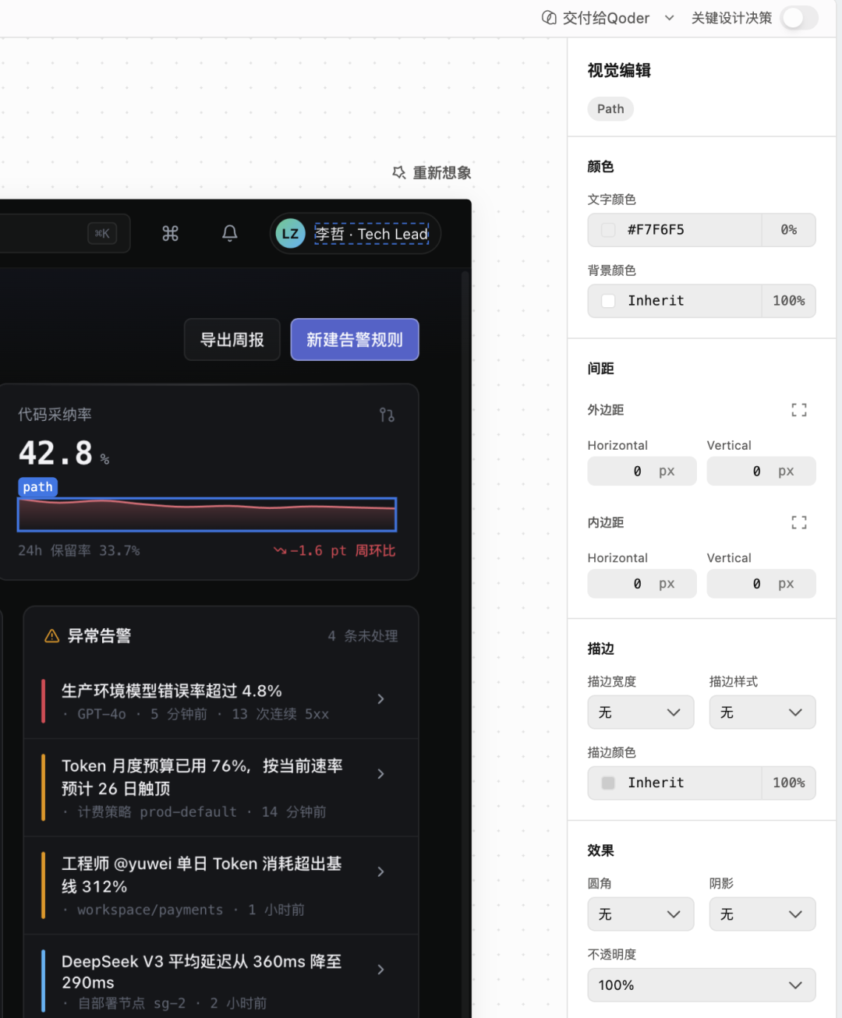Screen dimensions: 842x1018
Task: Open the 圆角 dropdown
Action: tap(641, 914)
